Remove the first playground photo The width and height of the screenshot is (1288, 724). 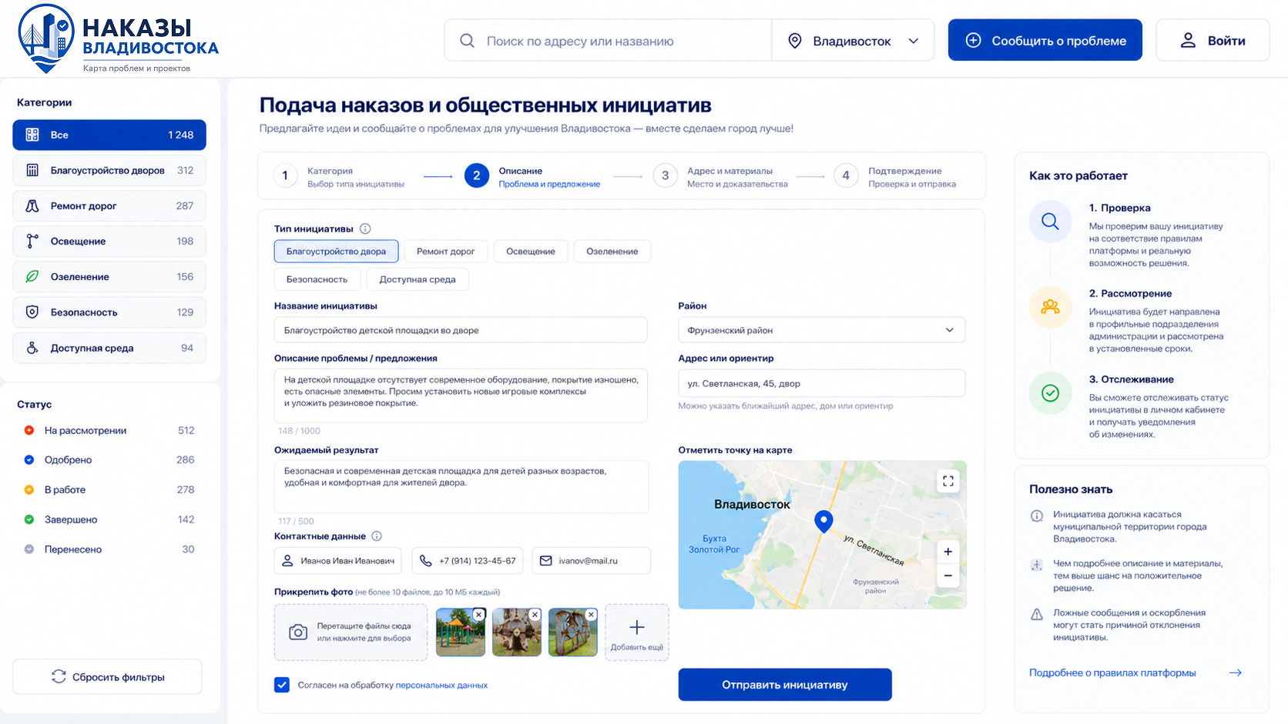pos(479,614)
